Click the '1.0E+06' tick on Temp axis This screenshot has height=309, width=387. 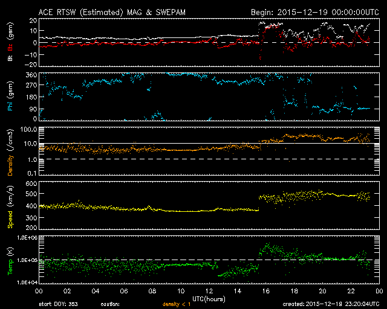tap(27, 238)
